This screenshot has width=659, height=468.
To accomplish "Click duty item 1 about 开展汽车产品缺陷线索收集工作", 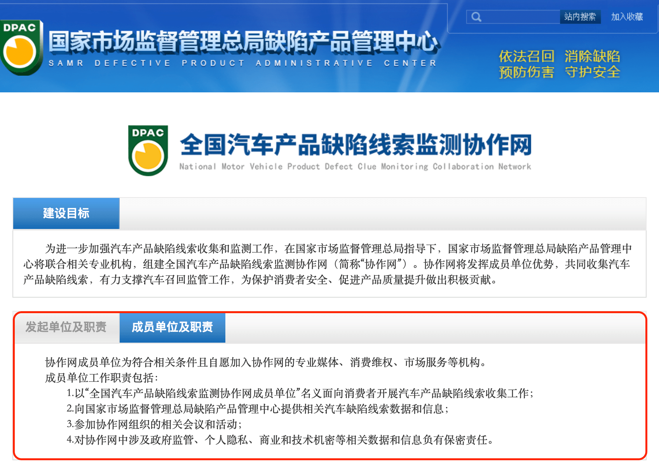I will point(300,393).
